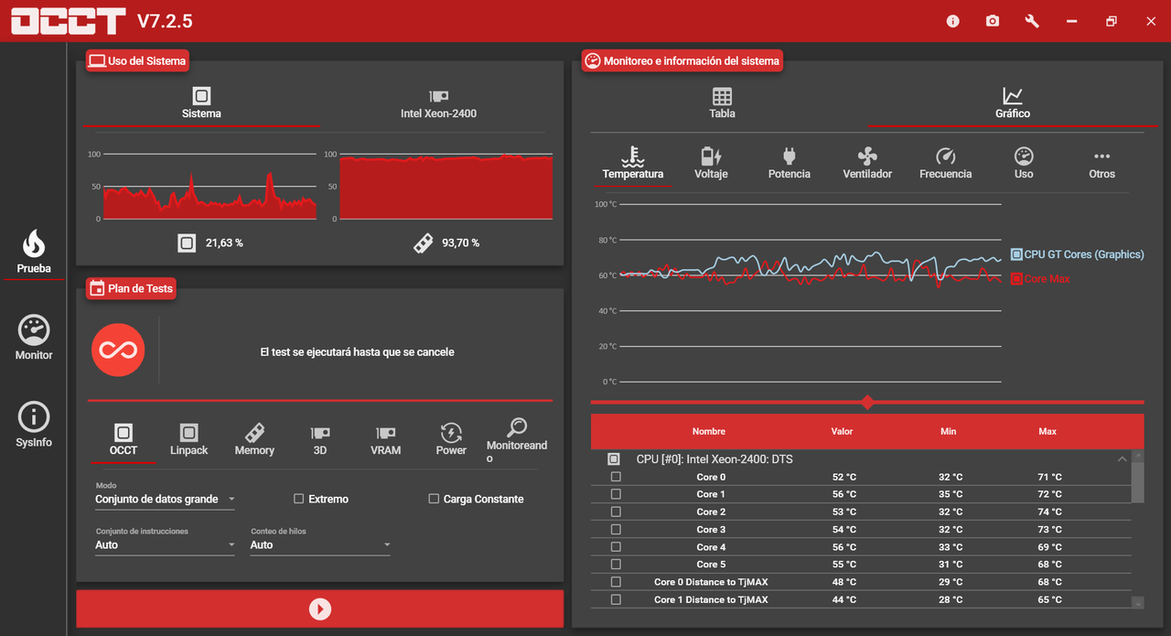Select the Intel Xeon-2400 usage tab

pyautogui.click(x=438, y=103)
